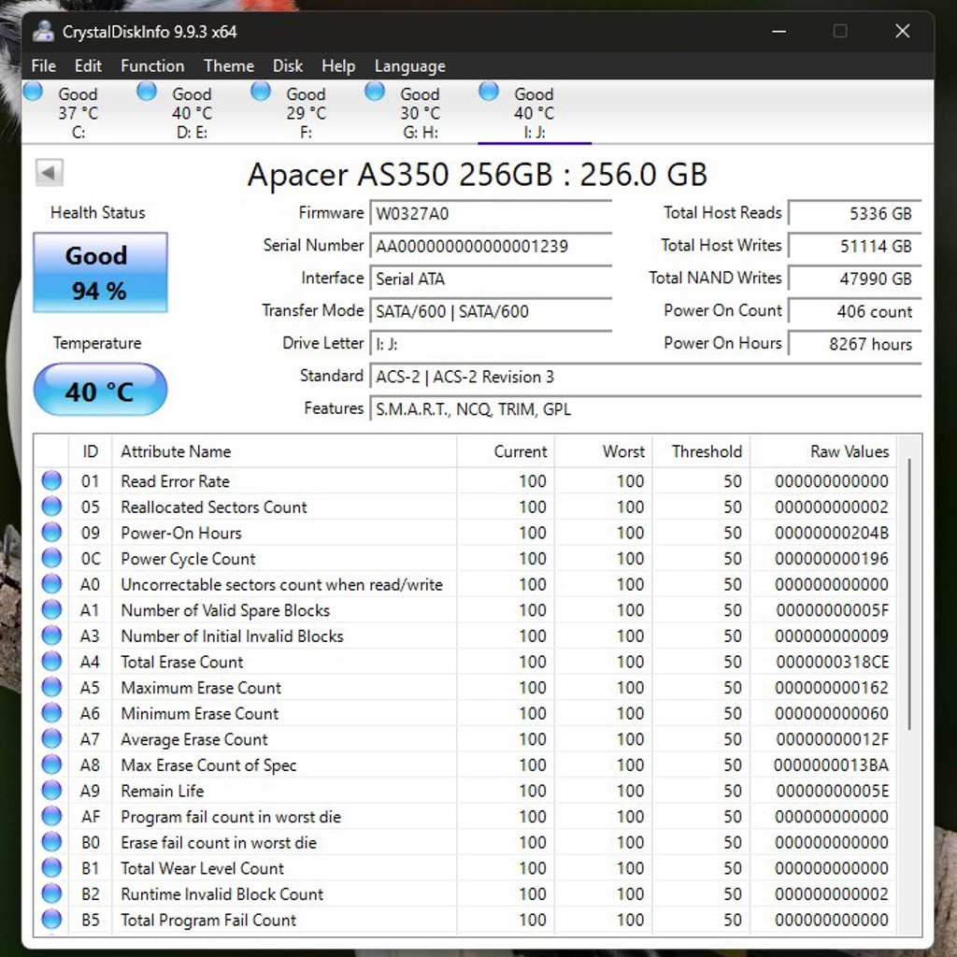Click the Apacer AS350 256GB disk title
957x957 pixels.
pyautogui.click(x=478, y=174)
